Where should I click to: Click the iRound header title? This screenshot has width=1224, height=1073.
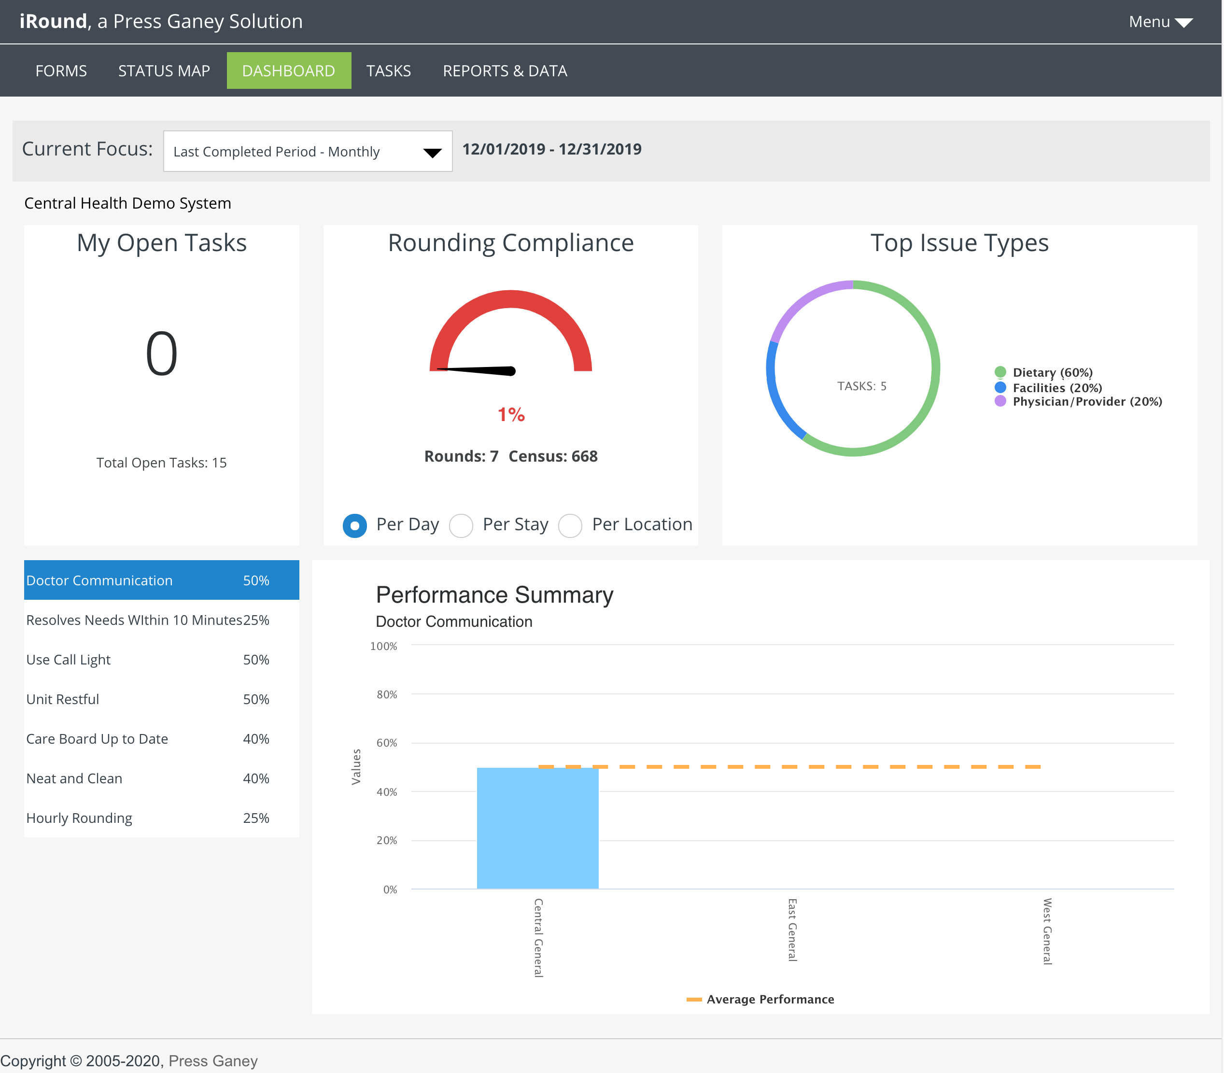pos(161,22)
